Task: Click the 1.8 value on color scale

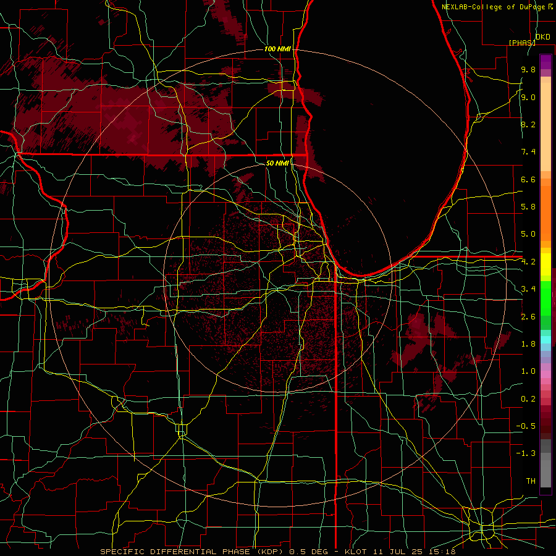Action: pyautogui.click(x=528, y=344)
